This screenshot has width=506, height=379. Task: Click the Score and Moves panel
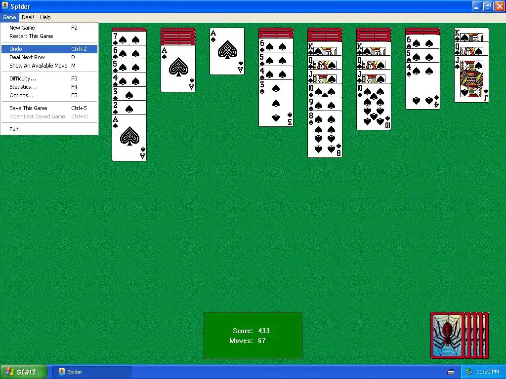[253, 336]
